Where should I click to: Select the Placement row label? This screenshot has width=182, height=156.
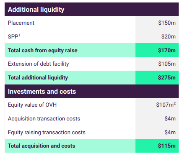pos(21,23)
